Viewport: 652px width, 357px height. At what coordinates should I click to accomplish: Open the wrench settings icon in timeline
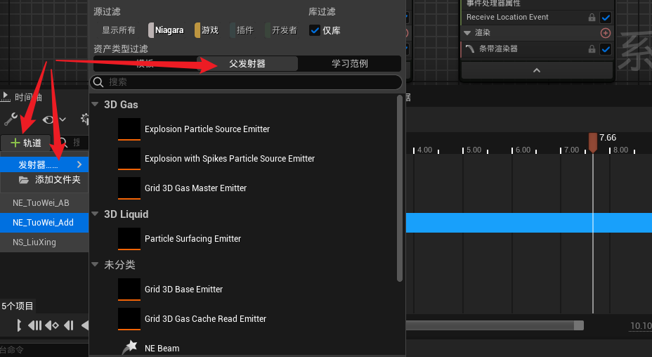(11, 119)
